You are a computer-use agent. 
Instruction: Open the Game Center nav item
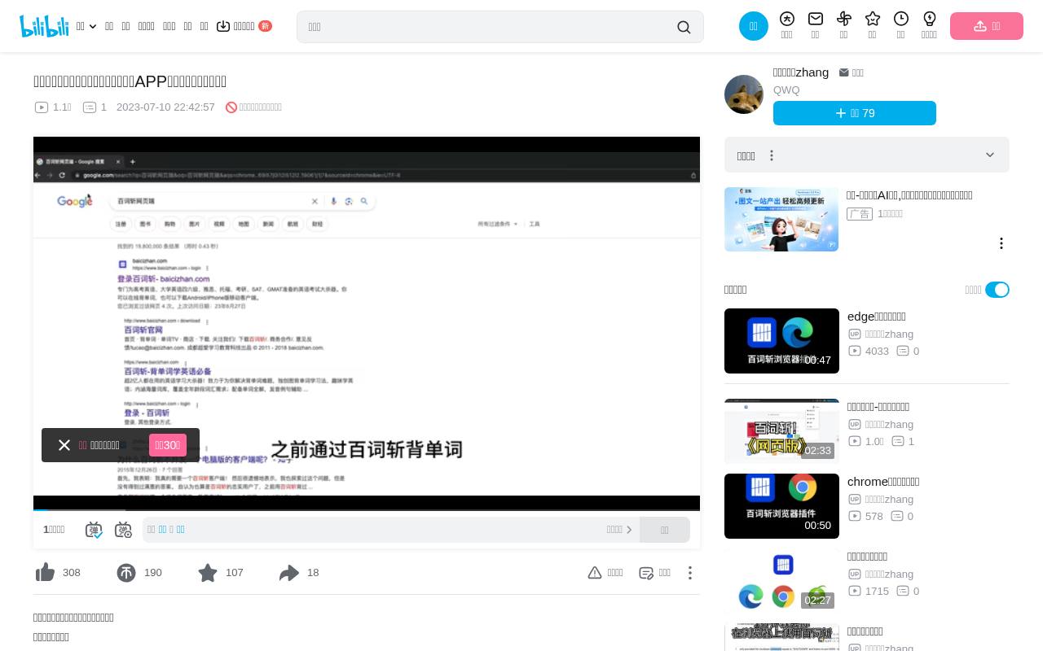(146, 26)
